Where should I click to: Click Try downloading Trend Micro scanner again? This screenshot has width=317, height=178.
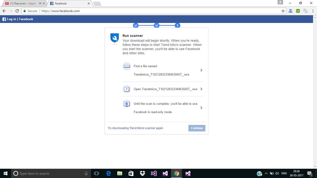[x=136, y=128]
